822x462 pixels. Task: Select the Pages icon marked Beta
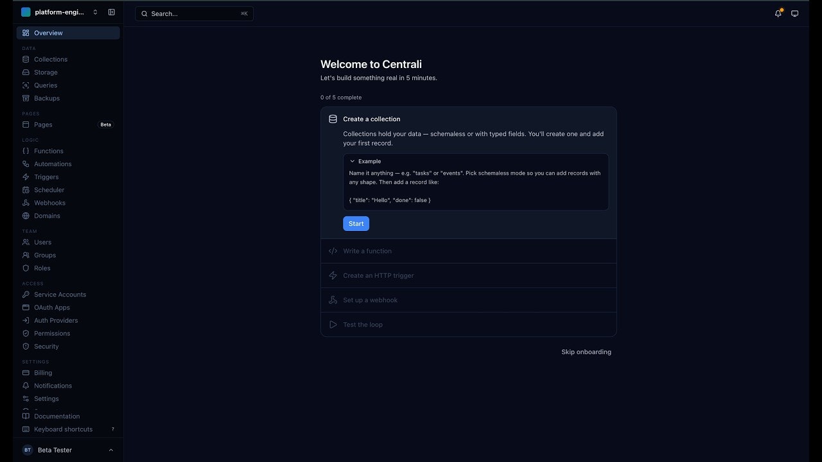(x=26, y=124)
